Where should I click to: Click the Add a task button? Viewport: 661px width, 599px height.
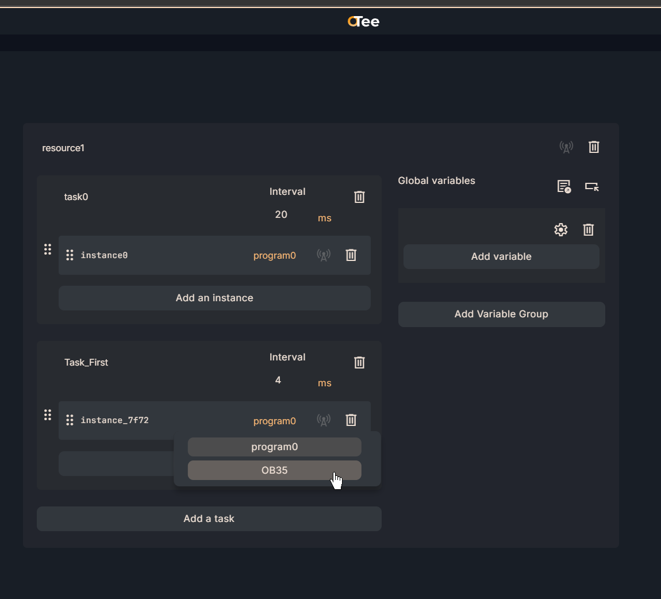point(209,519)
